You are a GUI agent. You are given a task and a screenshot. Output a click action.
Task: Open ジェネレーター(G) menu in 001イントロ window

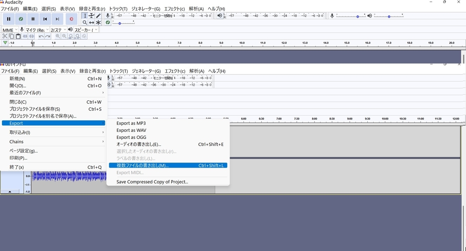[x=146, y=71]
